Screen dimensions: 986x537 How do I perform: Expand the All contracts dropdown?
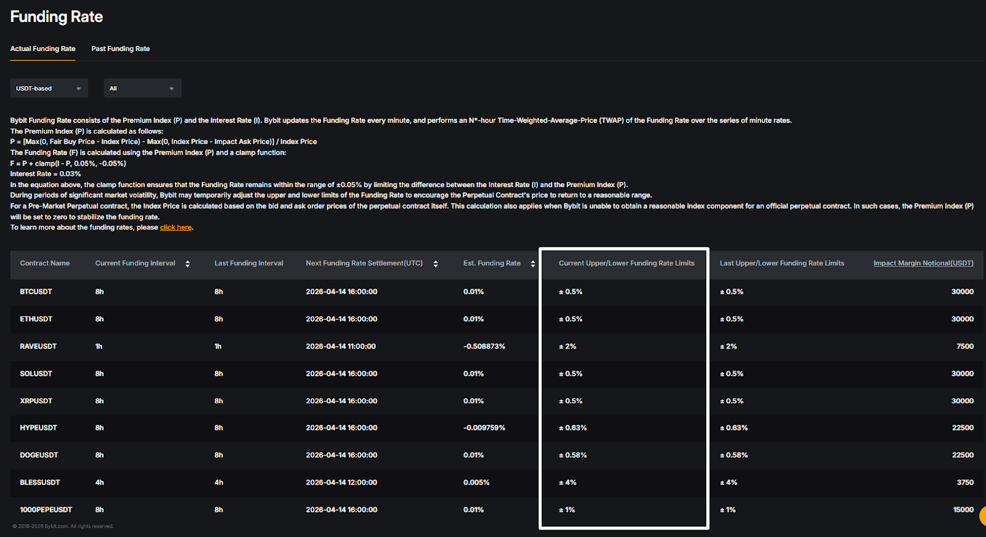(x=142, y=88)
